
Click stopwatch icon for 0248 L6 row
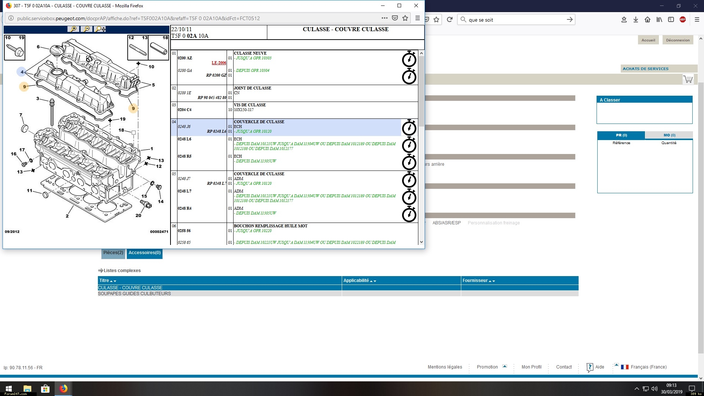tap(409, 146)
